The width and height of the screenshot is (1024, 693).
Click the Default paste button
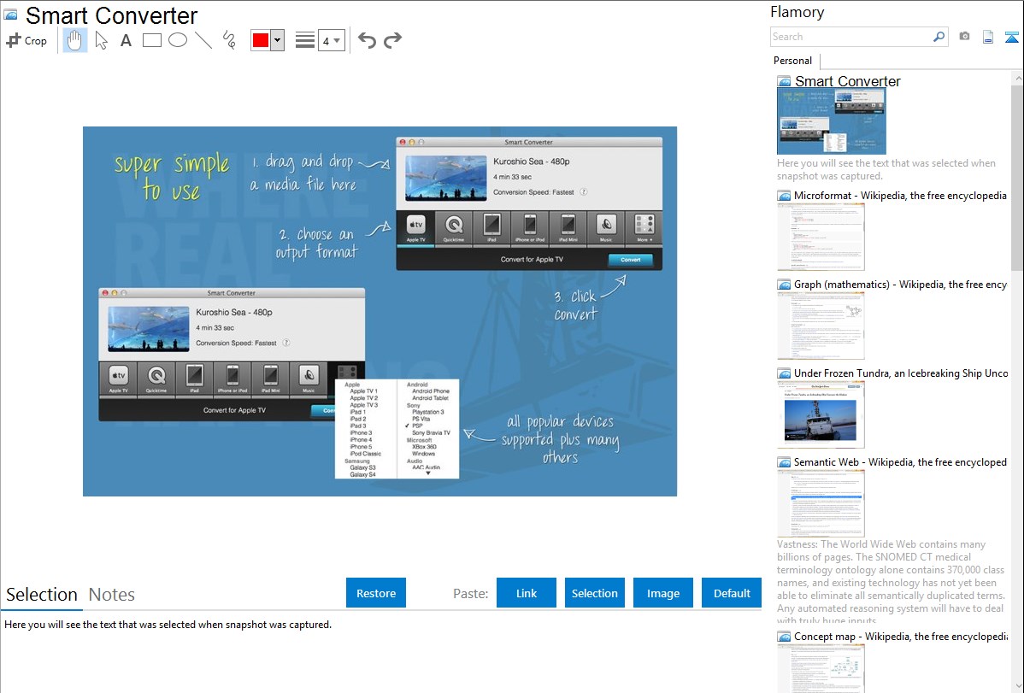[x=732, y=593]
